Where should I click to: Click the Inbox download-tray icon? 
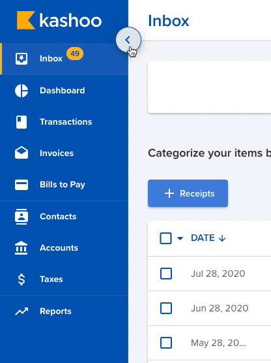pyautogui.click(x=21, y=59)
